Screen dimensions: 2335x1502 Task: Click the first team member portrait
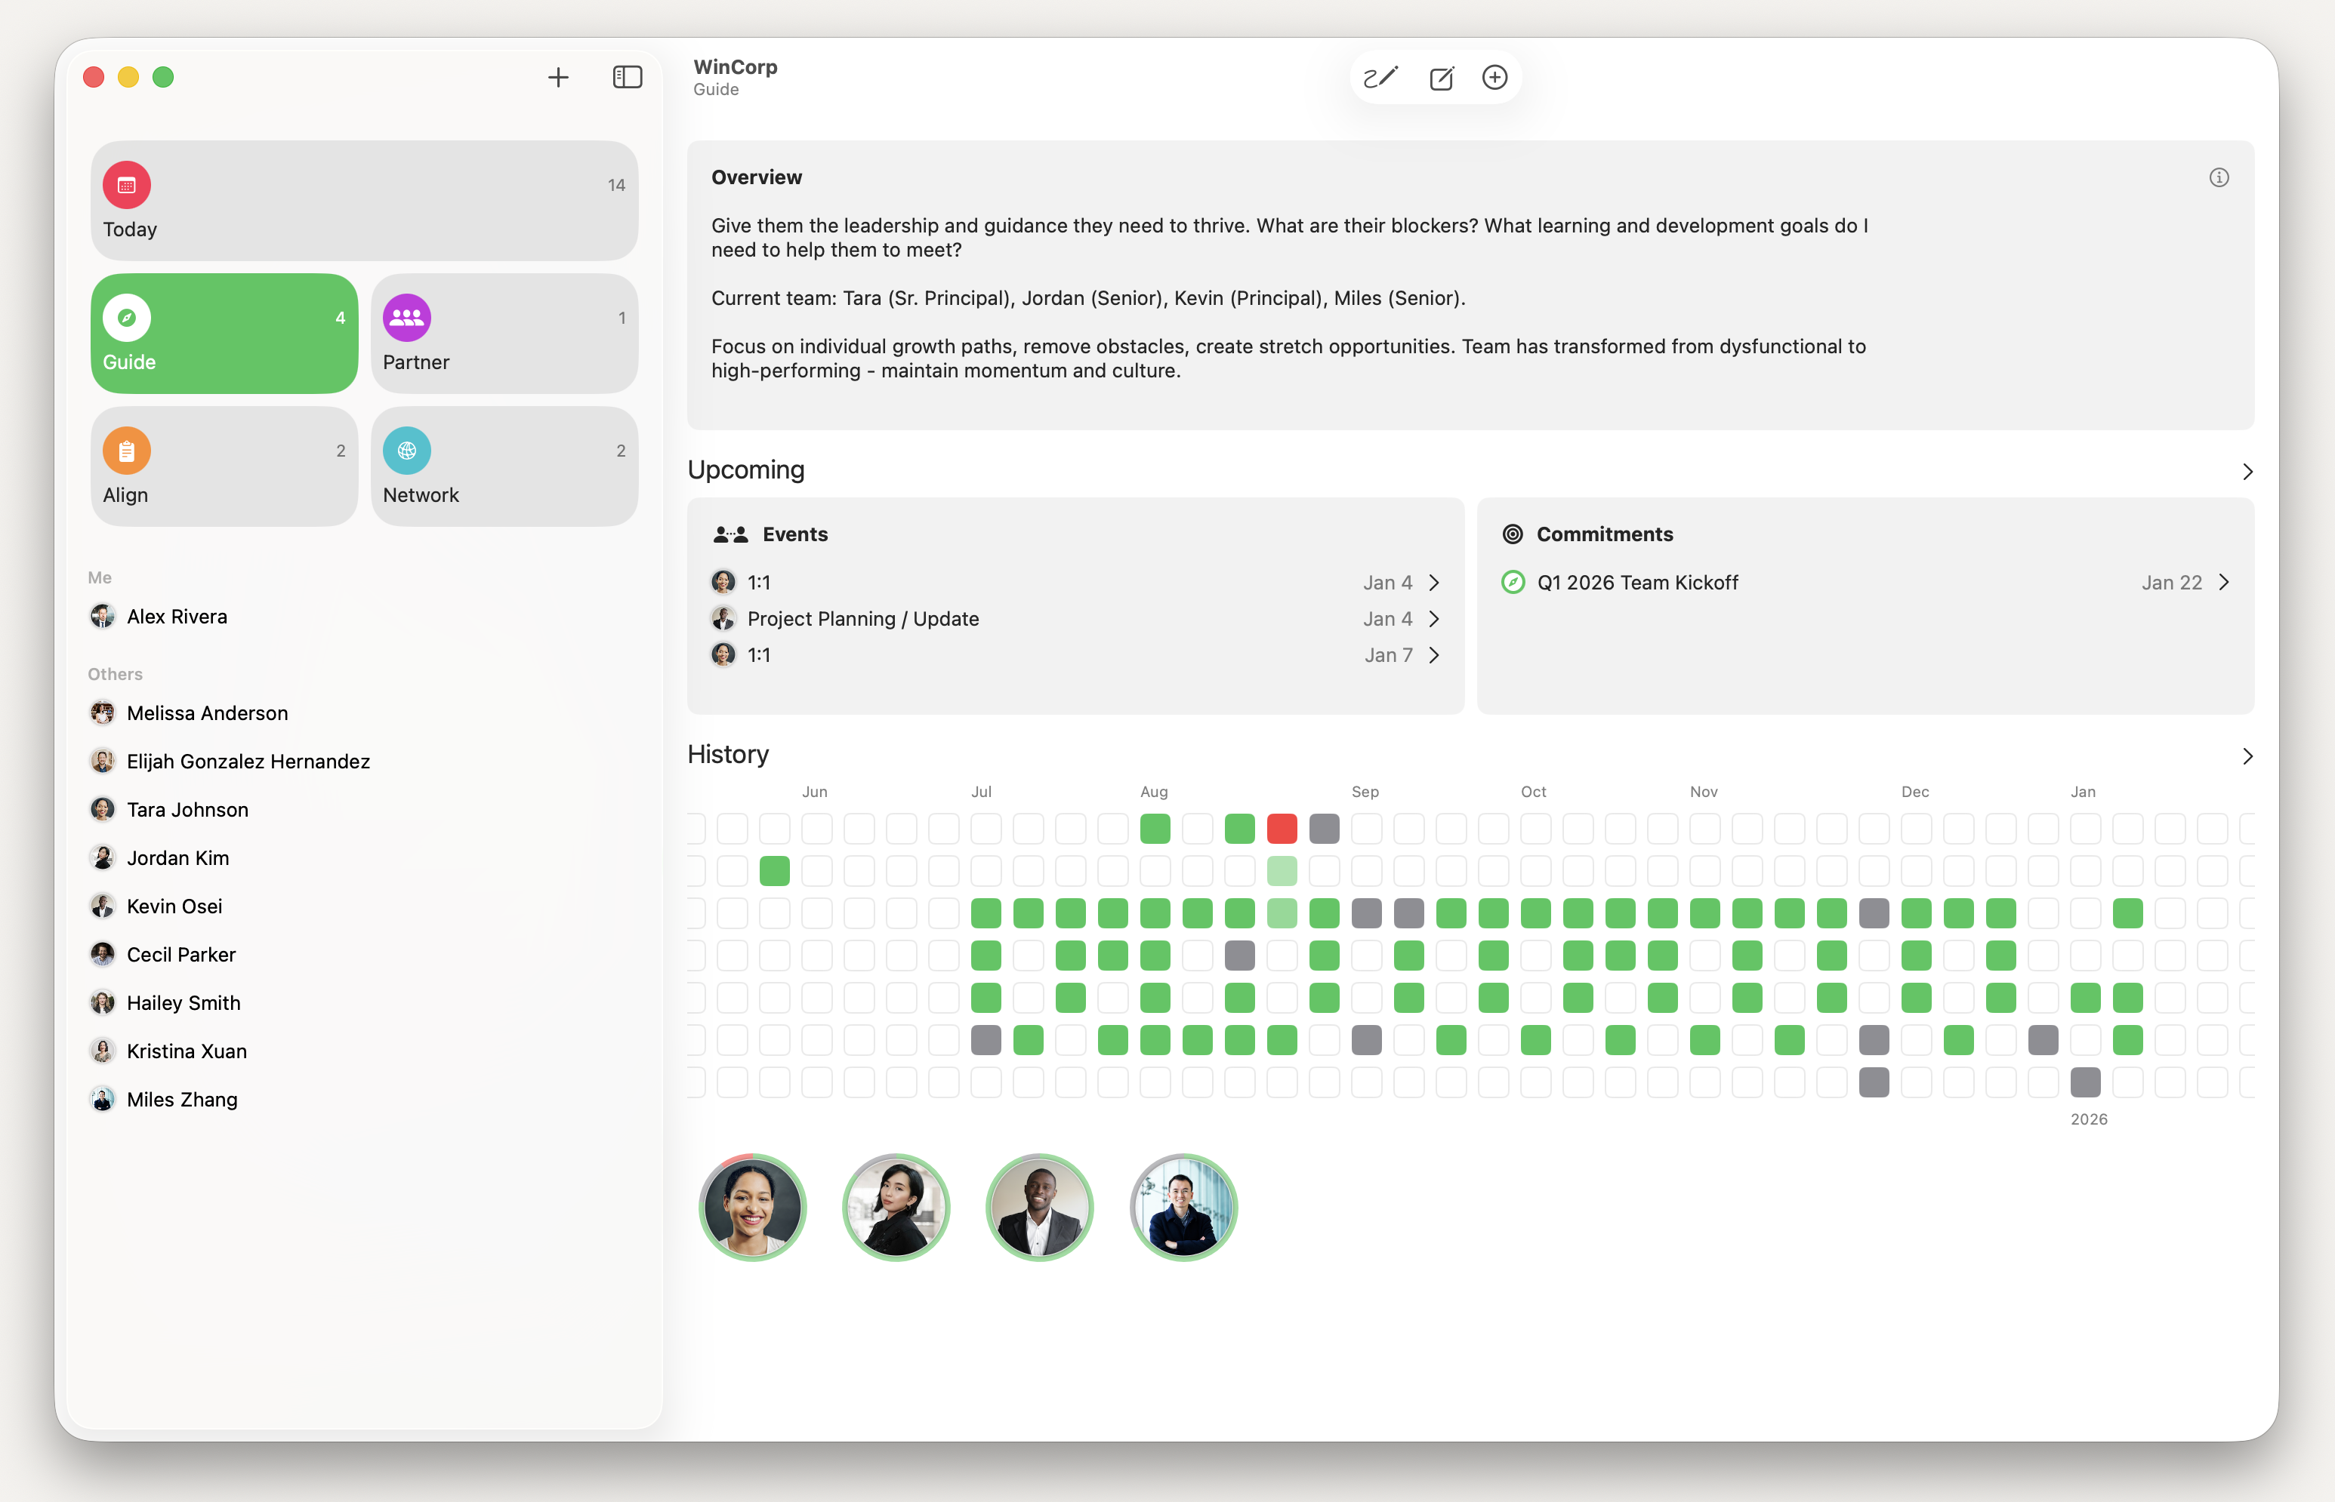click(x=752, y=1208)
